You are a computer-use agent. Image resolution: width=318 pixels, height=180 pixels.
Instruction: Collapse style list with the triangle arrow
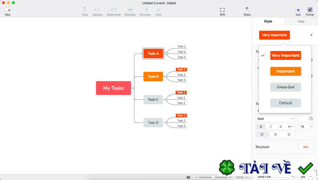312,35
